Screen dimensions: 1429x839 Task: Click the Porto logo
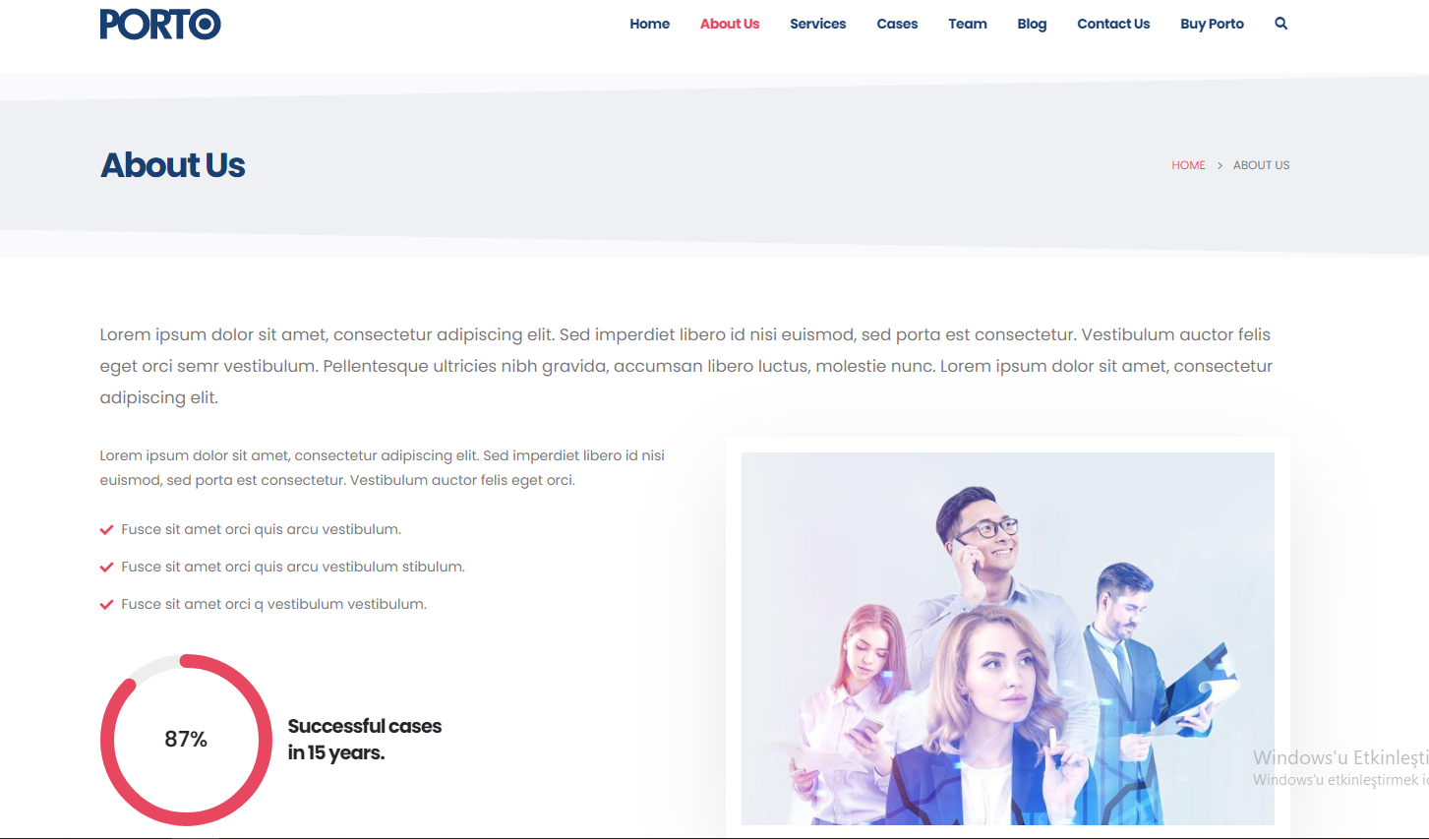coord(160,24)
